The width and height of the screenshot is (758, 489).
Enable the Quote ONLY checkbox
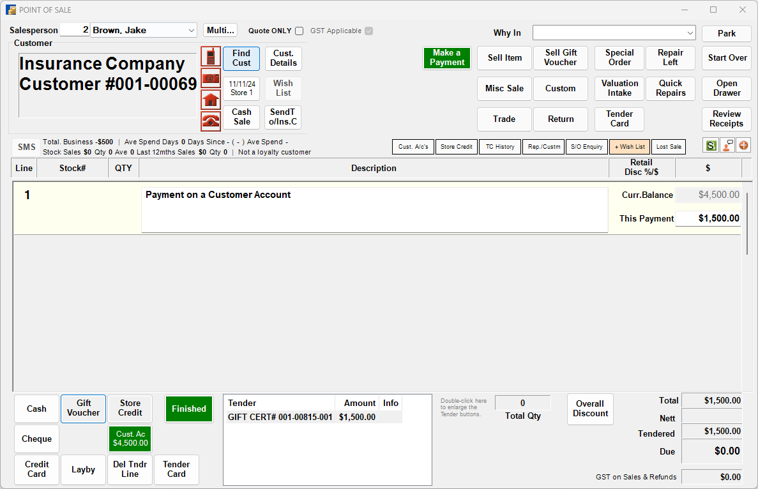coord(298,31)
